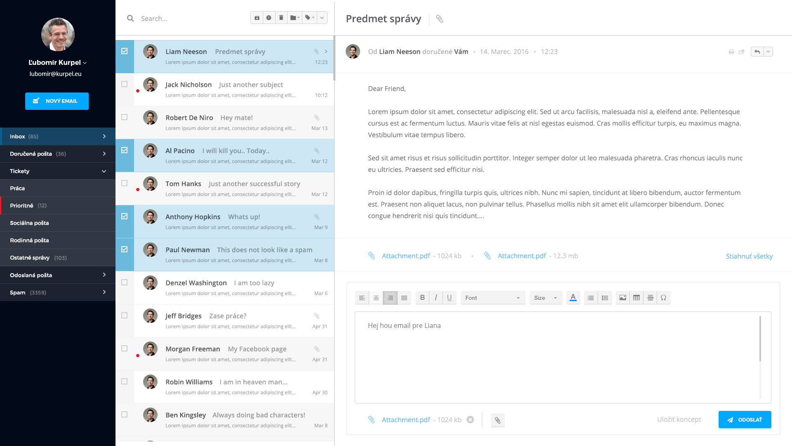Click the Stiahnuť všetky link

749,256
